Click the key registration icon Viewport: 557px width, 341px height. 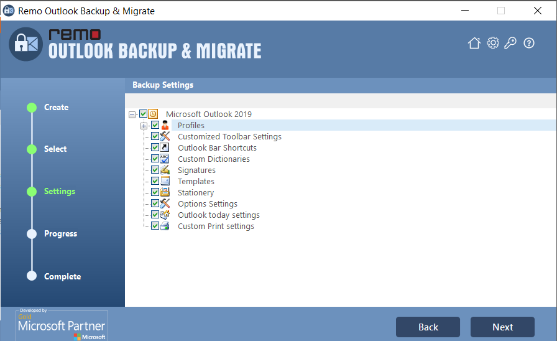point(510,43)
